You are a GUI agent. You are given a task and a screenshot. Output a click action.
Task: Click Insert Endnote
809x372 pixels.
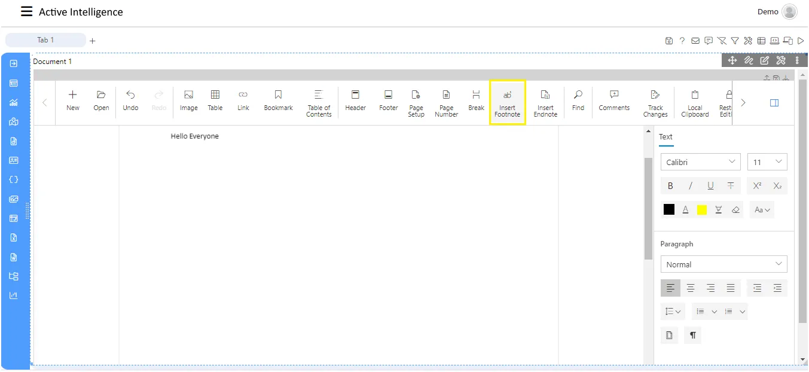point(545,103)
